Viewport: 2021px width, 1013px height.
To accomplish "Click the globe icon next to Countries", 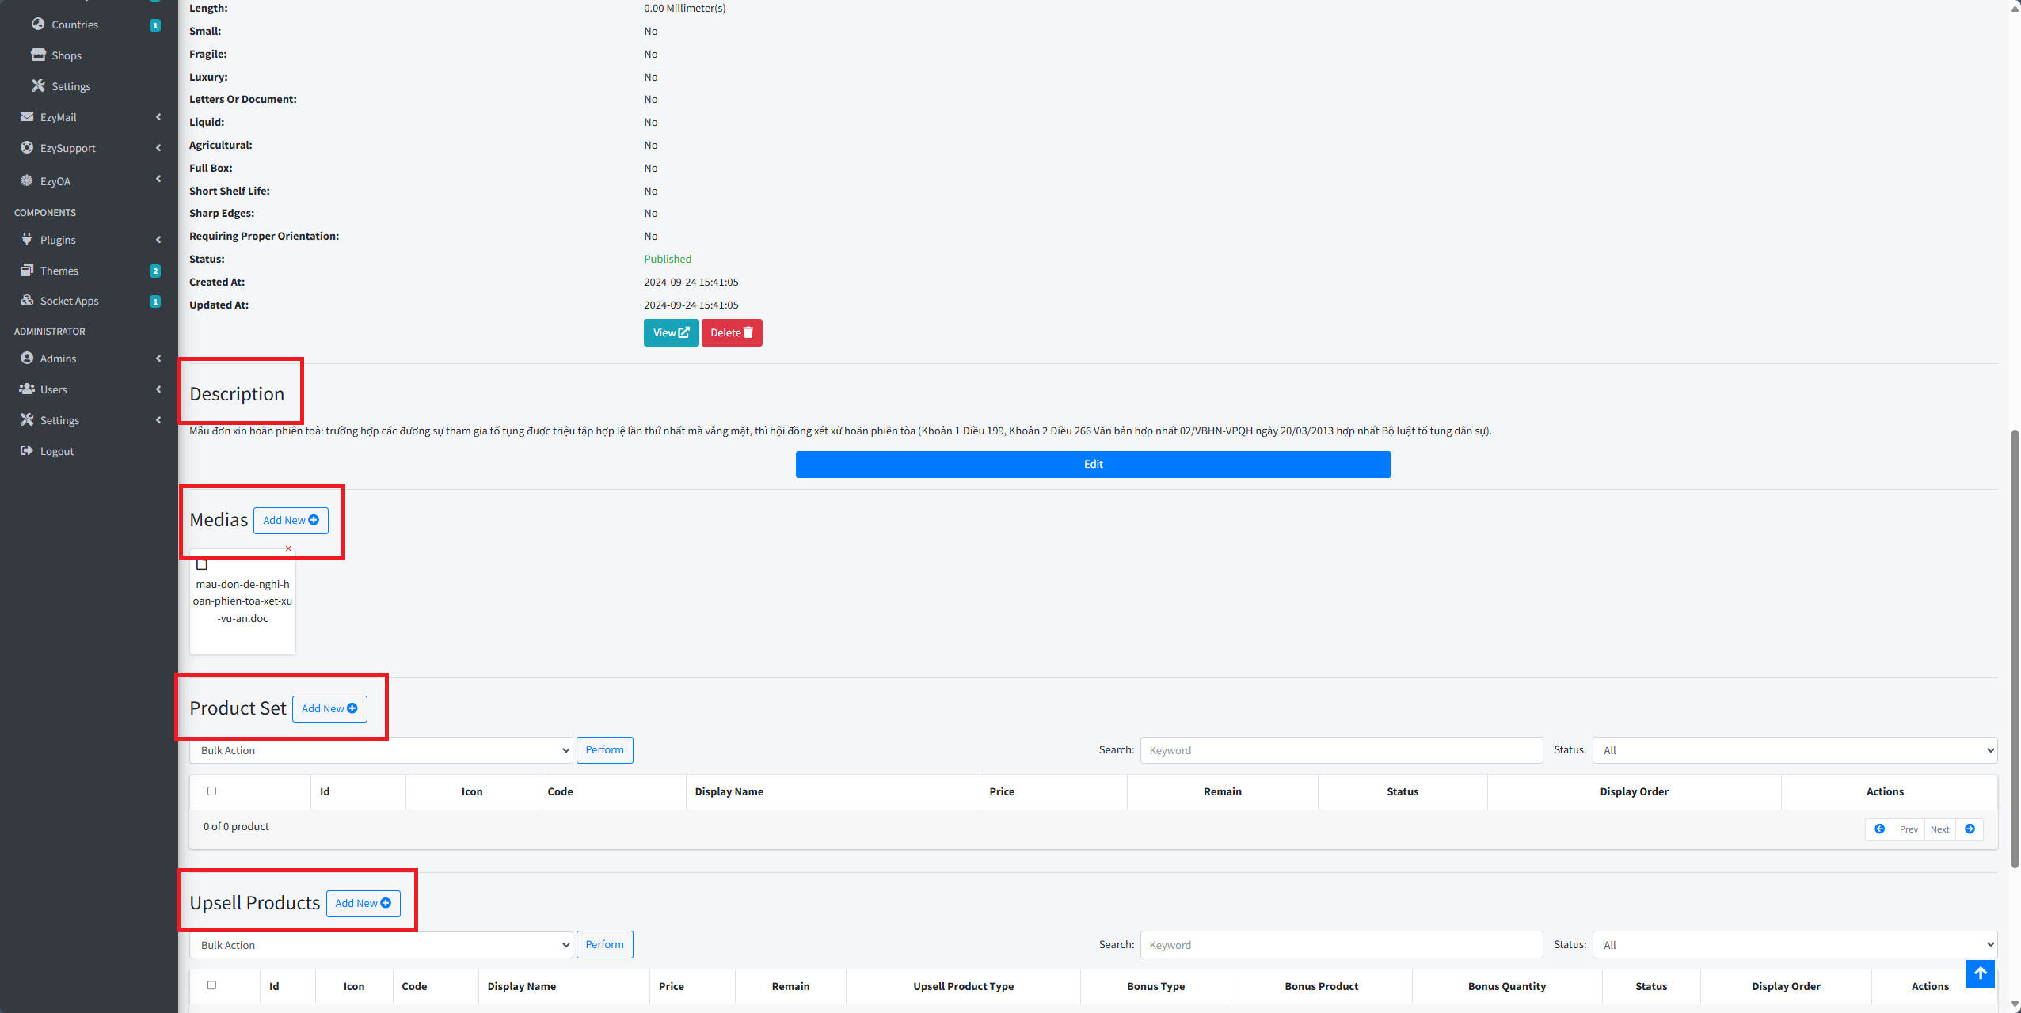I will click(38, 24).
